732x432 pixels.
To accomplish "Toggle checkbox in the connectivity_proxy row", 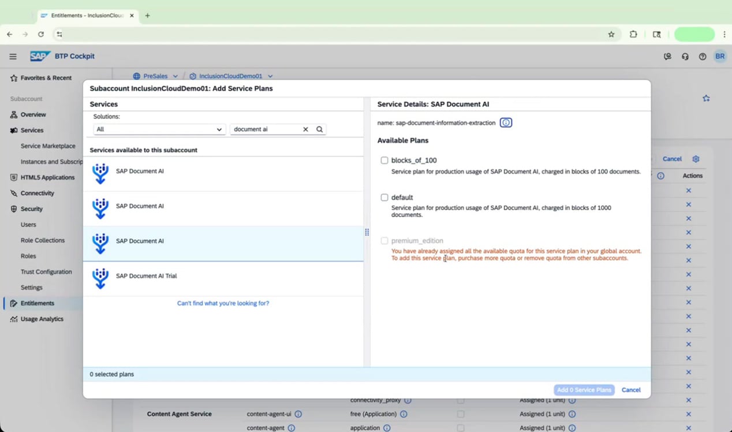I will pyautogui.click(x=461, y=400).
